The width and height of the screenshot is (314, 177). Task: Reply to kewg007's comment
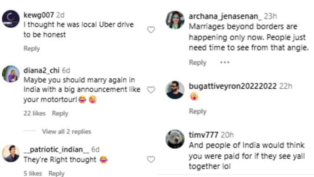click(x=32, y=49)
